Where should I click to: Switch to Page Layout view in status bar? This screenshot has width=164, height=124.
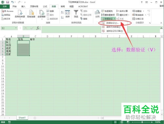[122, 122]
